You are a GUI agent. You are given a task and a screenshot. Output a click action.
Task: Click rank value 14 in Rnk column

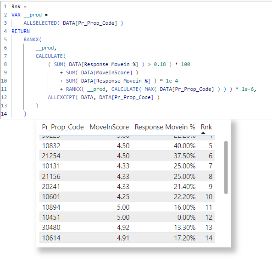209,238
